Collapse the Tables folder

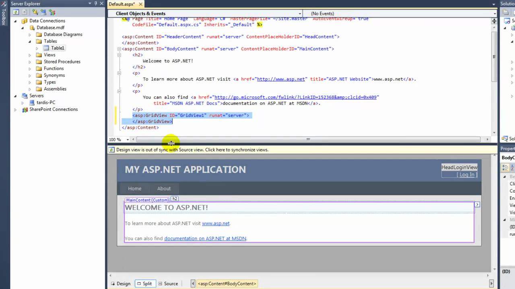tap(30, 41)
